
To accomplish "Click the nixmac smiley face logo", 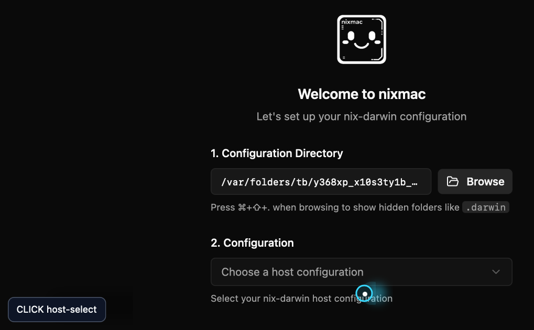I will coord(362,39).
